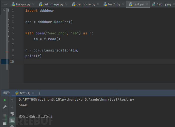Click the hide panel minus icon
The height and width of the screenshot is (127, 175).
(x=5, y=4)
